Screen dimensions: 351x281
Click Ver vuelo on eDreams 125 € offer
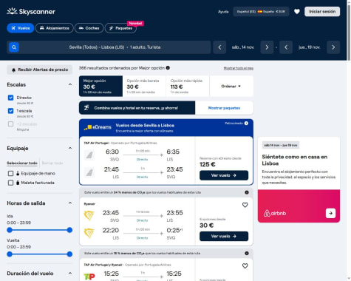click(x=224, y=175)
